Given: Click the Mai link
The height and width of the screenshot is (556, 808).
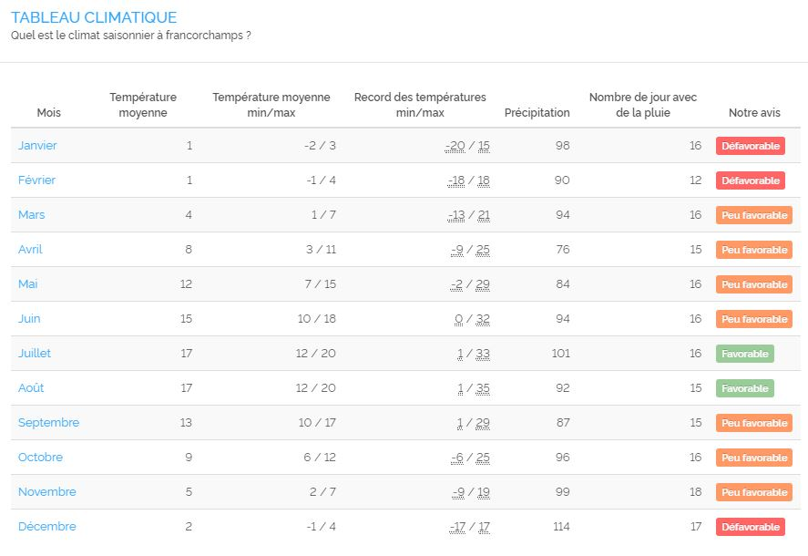Looking at the screenshot, I should pos(27,284).
